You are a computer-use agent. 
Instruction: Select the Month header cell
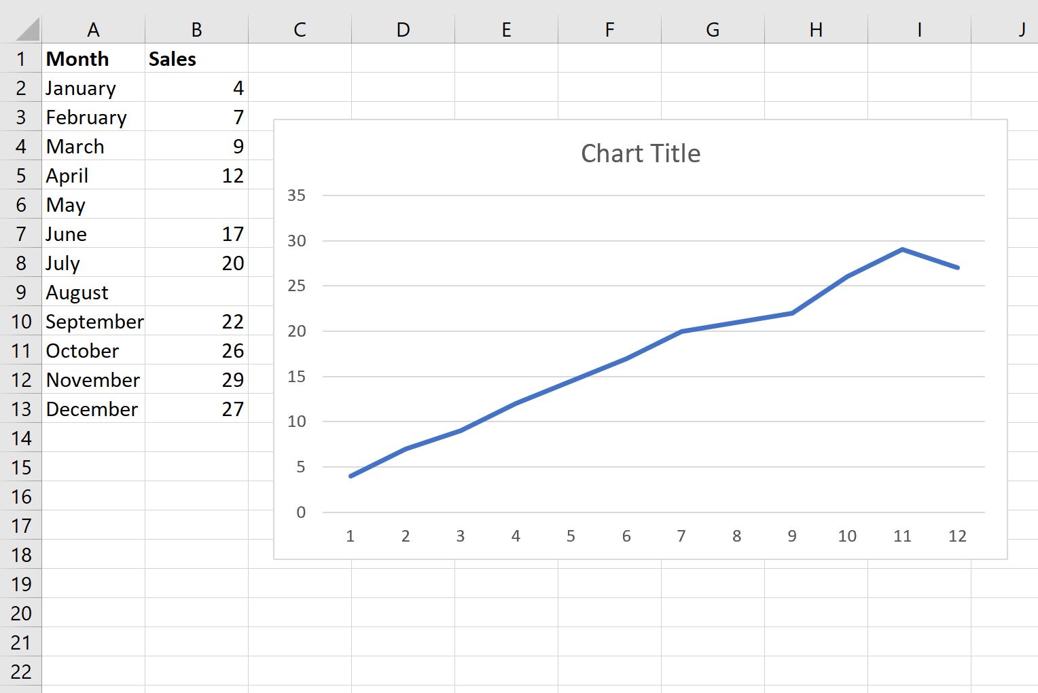tap(77, 58)
